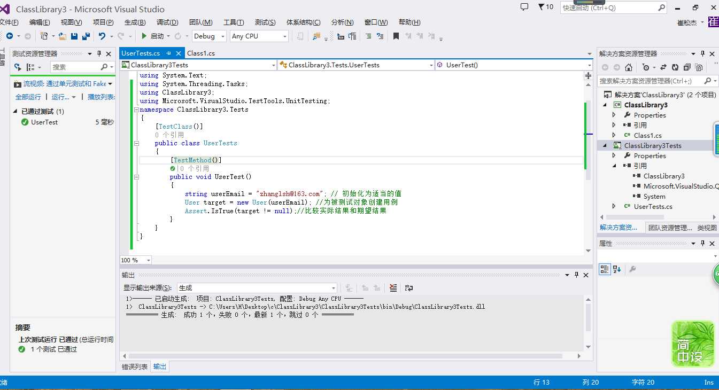This screenshot has height=390, width=719.
Task: Toggle Word Wrap in Output window
Action: coord(409,287)
